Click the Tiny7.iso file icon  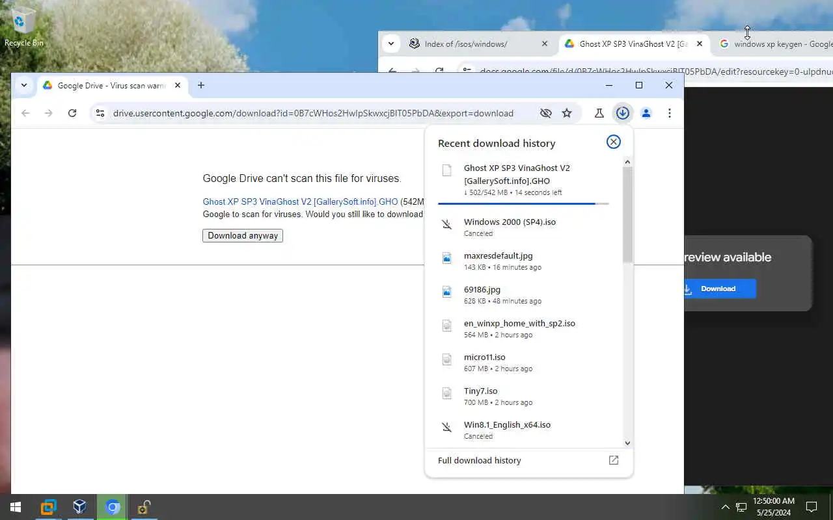coord(447,393)
